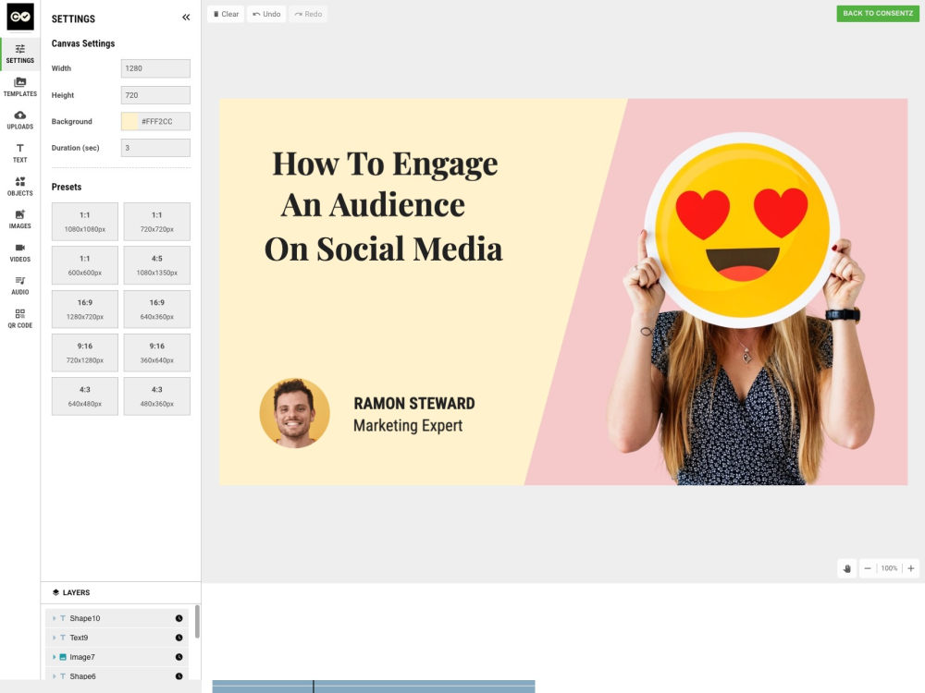Expand the Image7 layer arrow
925x693 pixels.
(54, 657)
